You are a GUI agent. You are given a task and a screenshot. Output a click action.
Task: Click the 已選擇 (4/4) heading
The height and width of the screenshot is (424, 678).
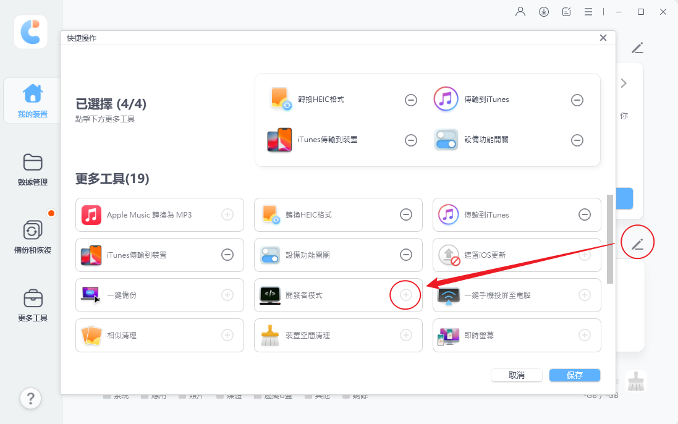tap(111, 104)
